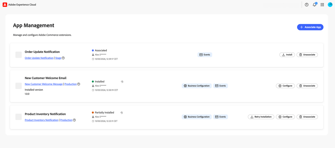Open Production link under Product Inventory Notification
Viewport: 335px width, 148px height.
tap(66, 120)
